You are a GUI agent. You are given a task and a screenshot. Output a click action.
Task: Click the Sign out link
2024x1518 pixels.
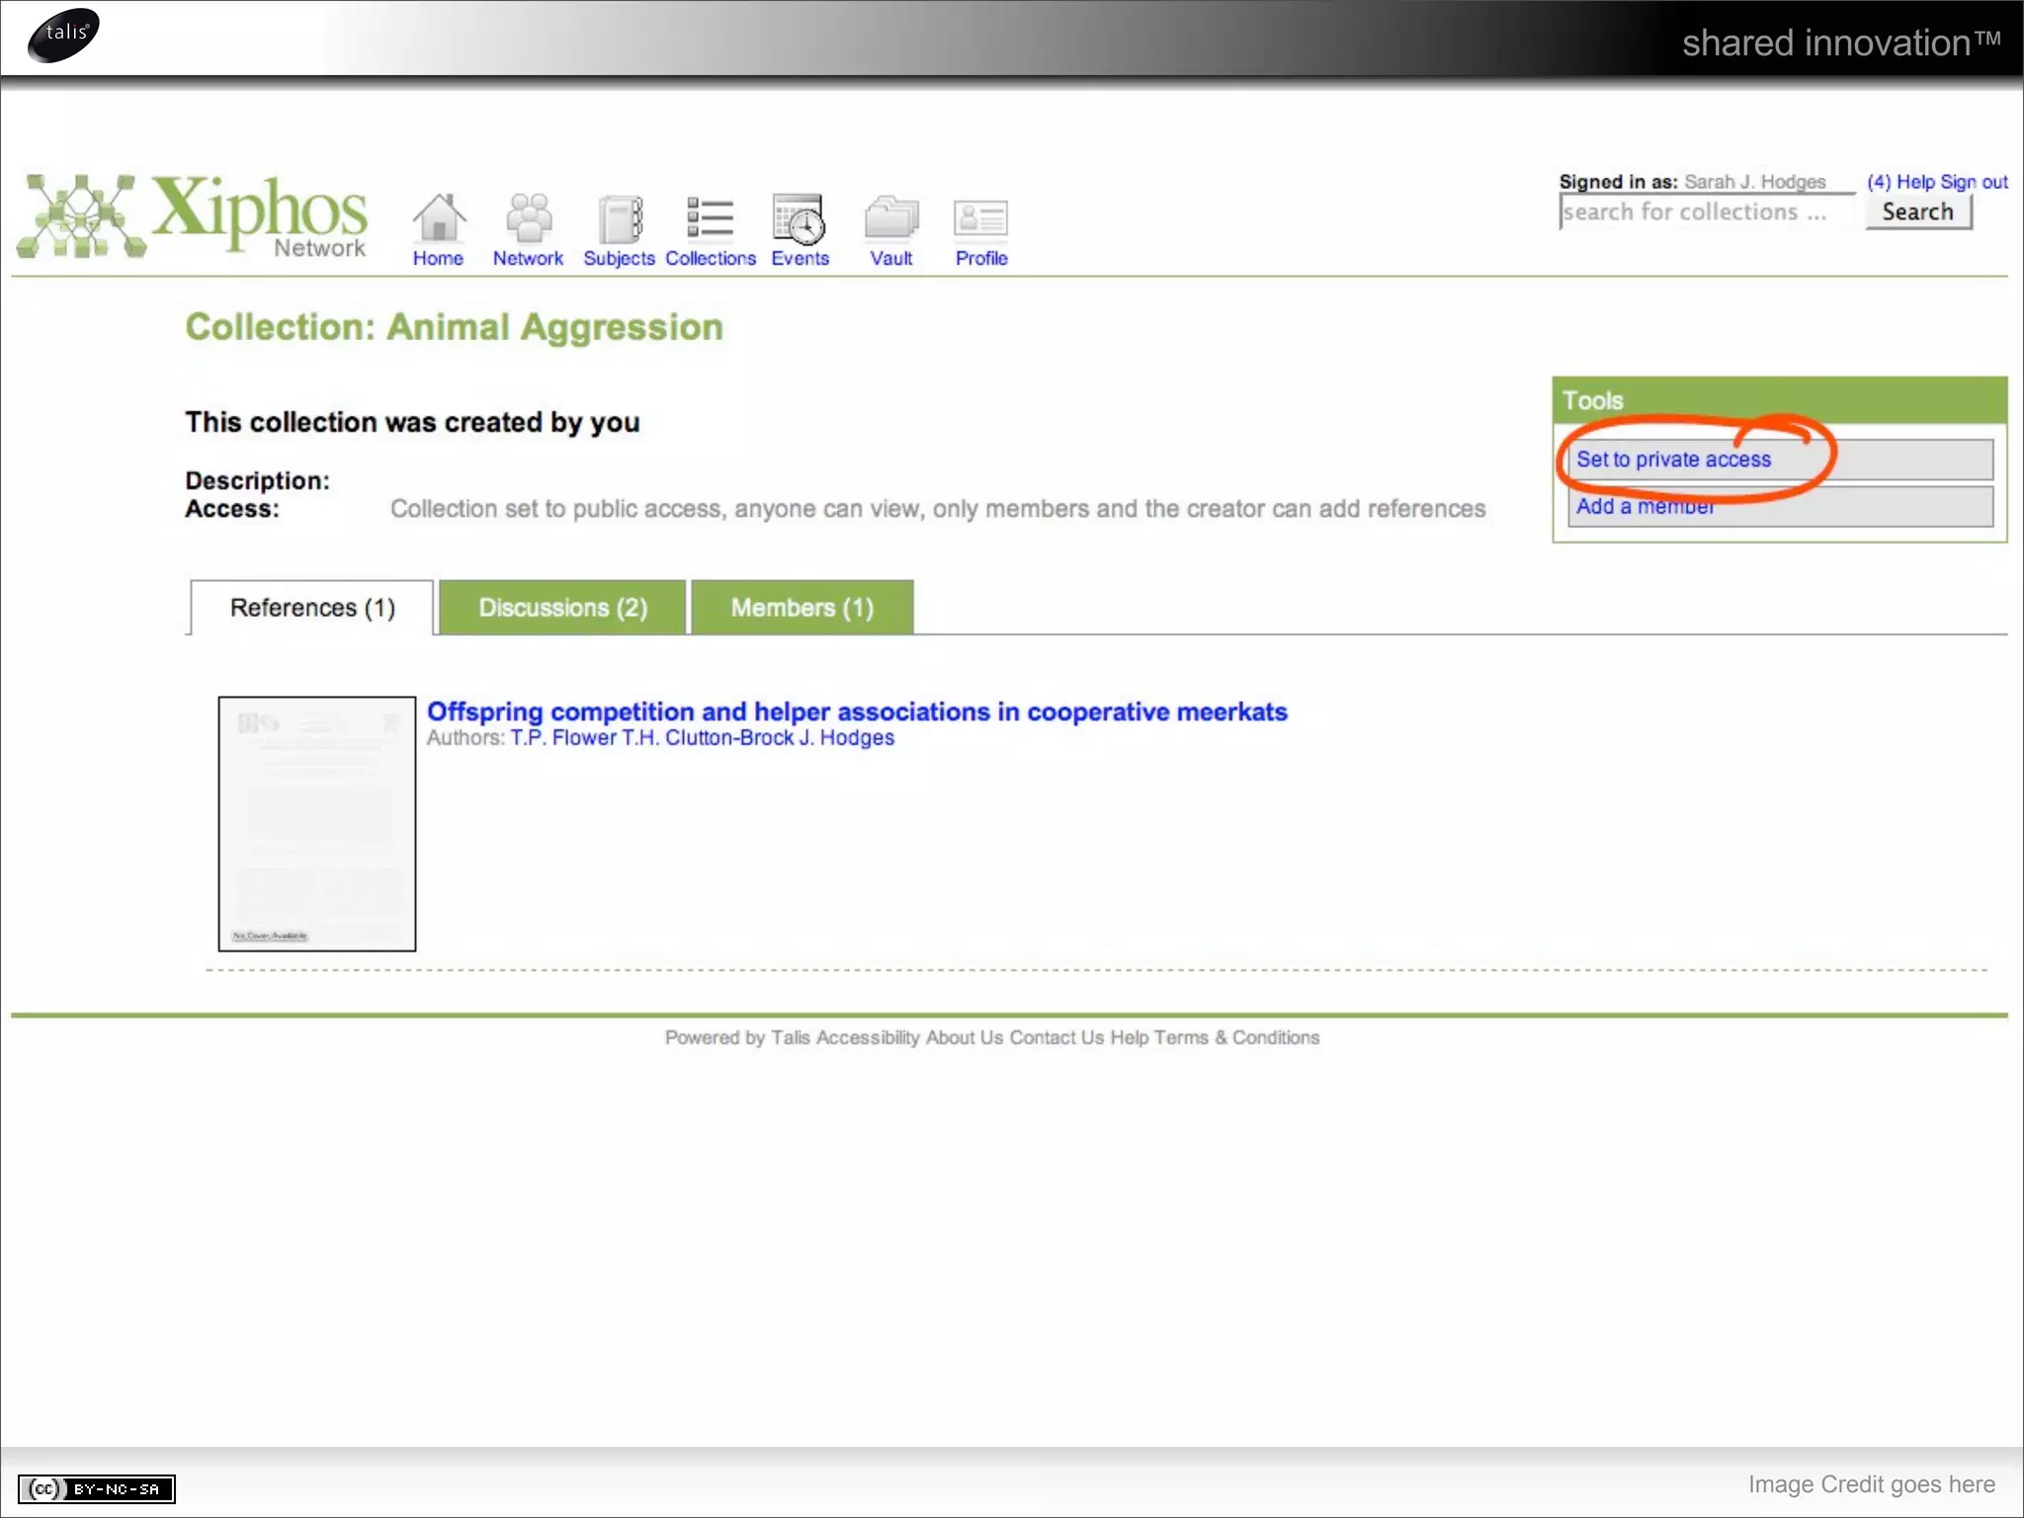point(1974,182)
